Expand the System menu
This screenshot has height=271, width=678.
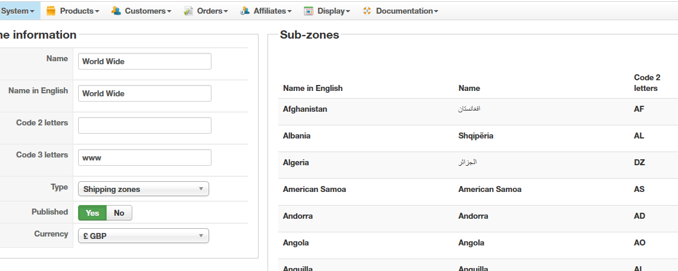coord(17,11)
